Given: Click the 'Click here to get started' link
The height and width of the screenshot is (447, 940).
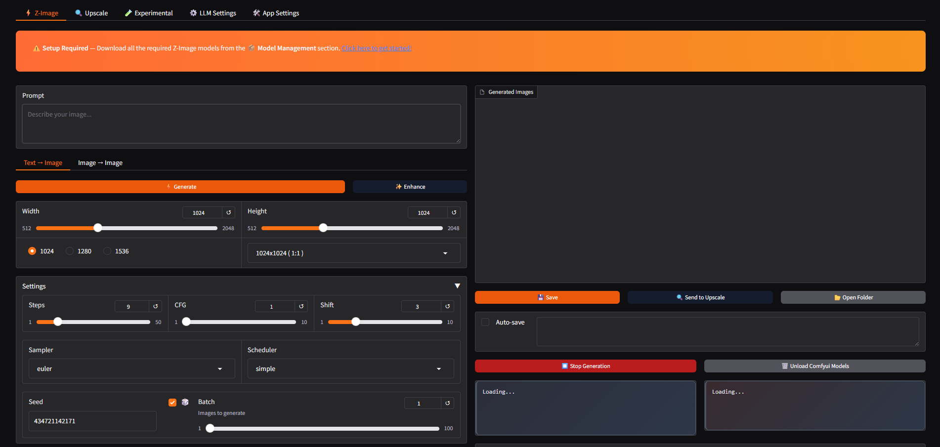Looking at the screenshot, I should [x=376, y=48].
